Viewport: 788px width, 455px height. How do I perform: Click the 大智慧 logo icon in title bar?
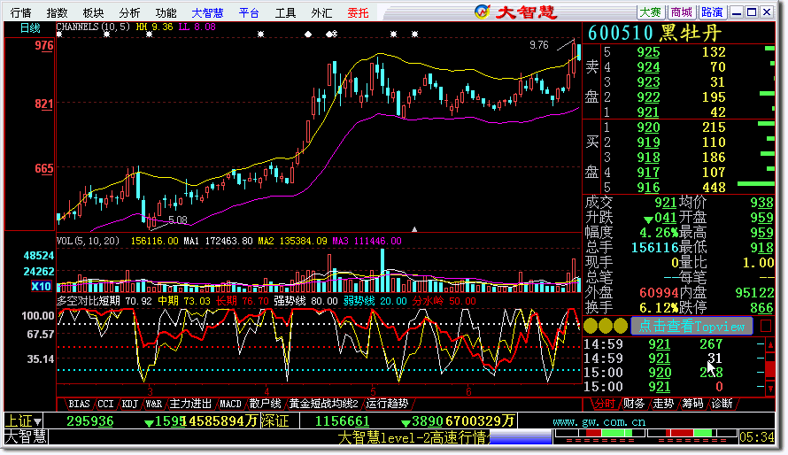[x=482, y=12]
